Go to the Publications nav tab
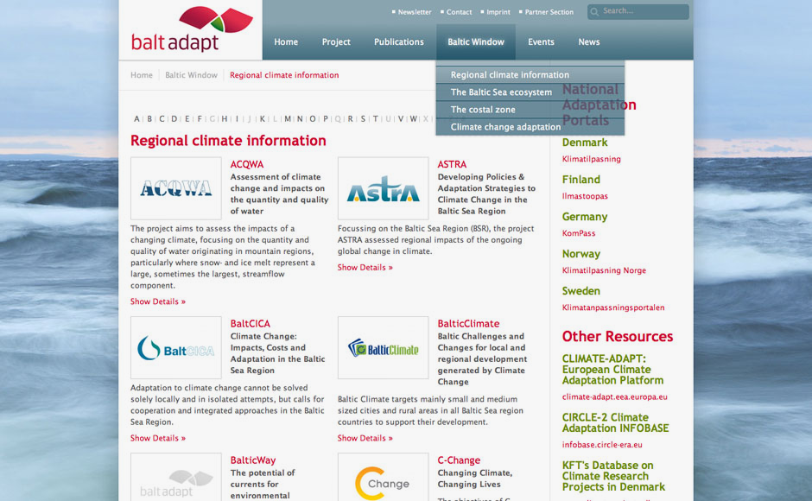 tap(398, 42)
